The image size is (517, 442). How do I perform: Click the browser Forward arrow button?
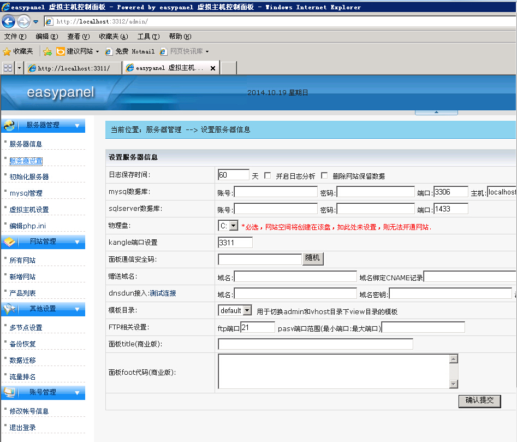tap(23, 22)
